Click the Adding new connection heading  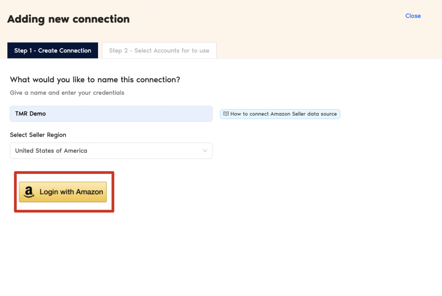pos(68,19)
